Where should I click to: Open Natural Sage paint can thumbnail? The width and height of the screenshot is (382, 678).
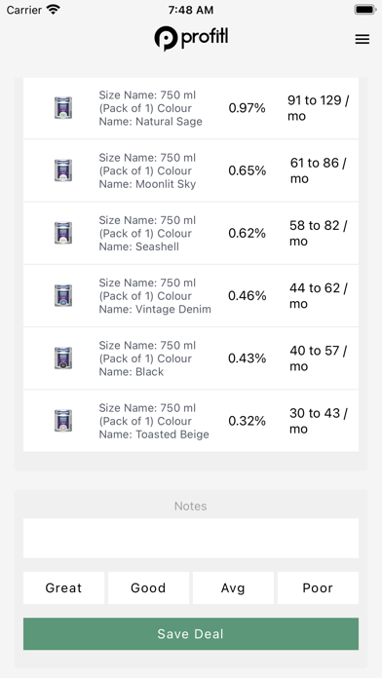click(63, 108)
